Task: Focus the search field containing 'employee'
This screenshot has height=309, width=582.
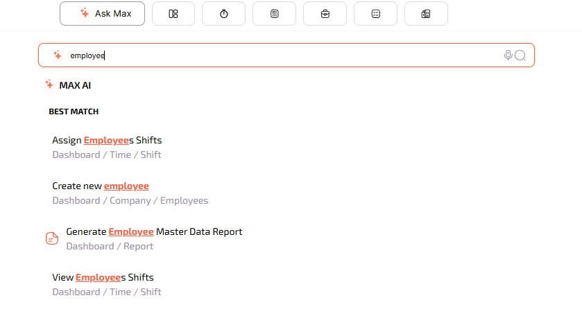Action: [277, 55]
